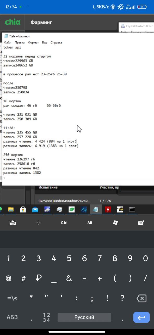Open Microsoft Store from the taskbar
Image resolution: width=154 pixels, height=335 pixels.
23,209
